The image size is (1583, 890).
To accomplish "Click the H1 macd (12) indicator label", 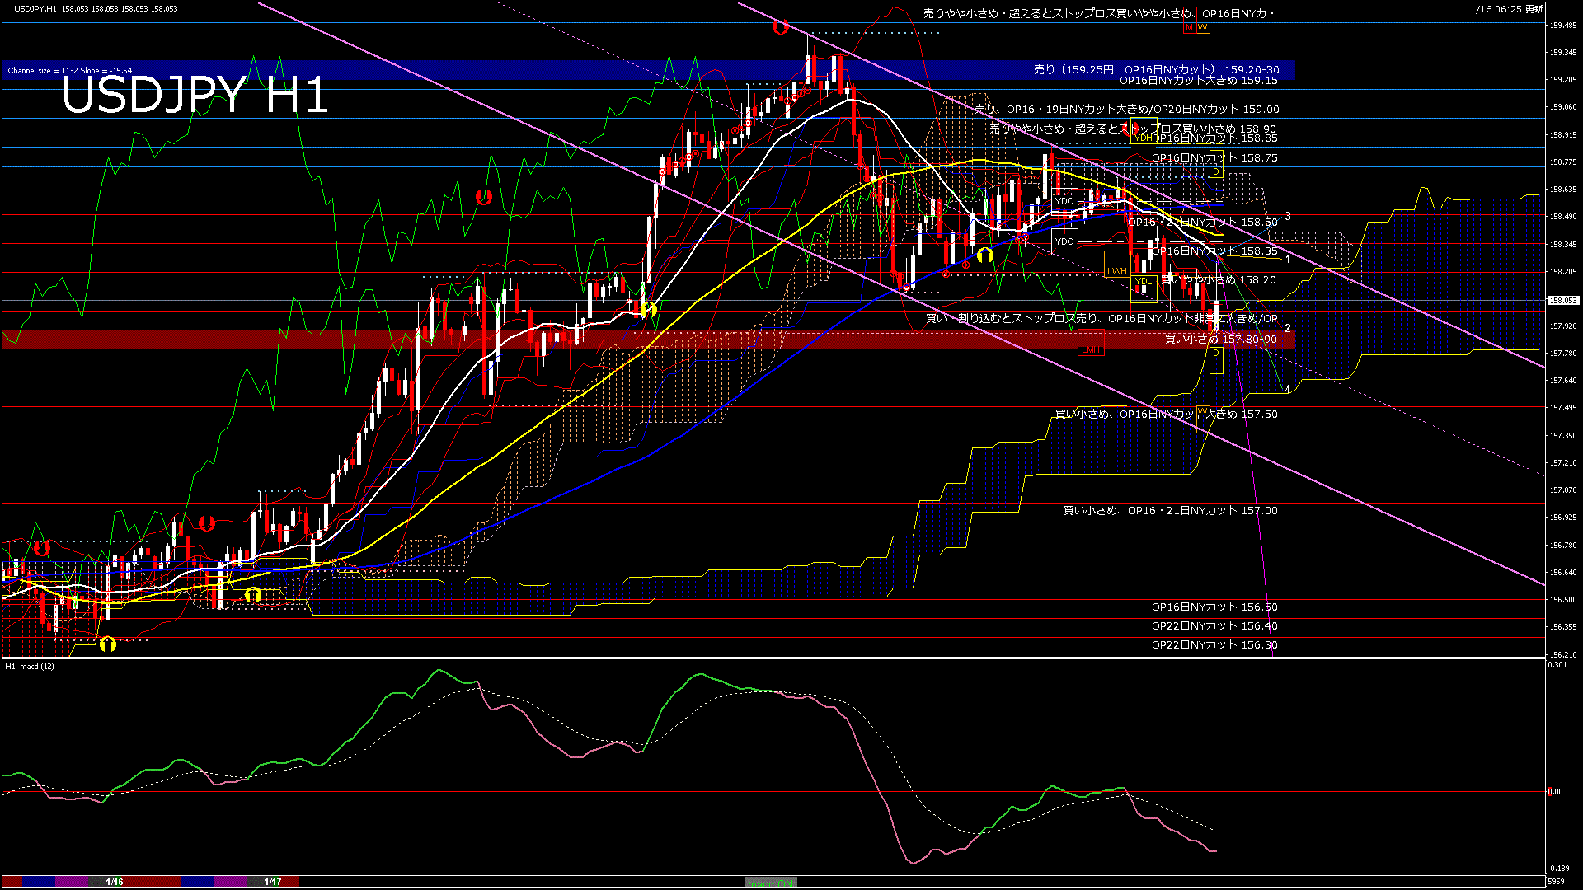I will (30, 666).
